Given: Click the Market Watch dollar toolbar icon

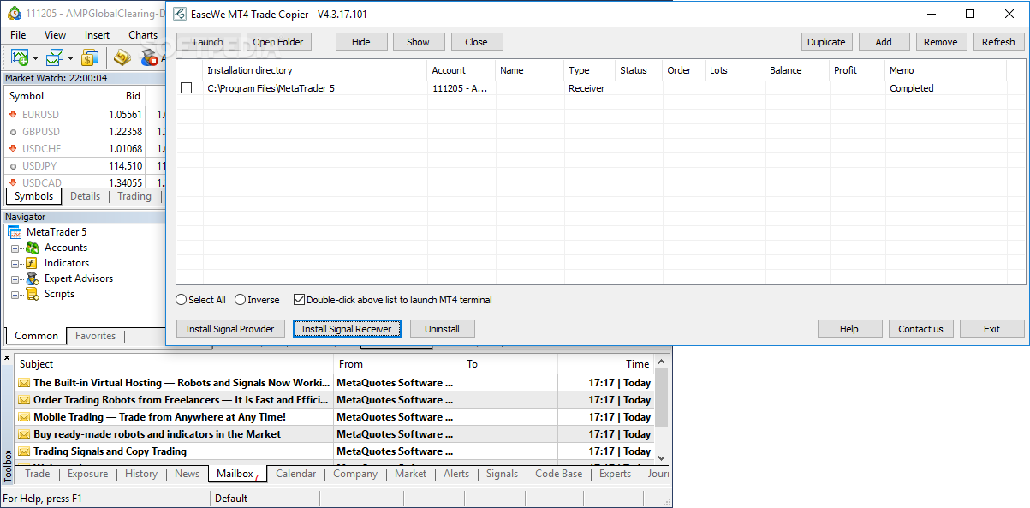Looking at the screenshot, I should (90, 57).
